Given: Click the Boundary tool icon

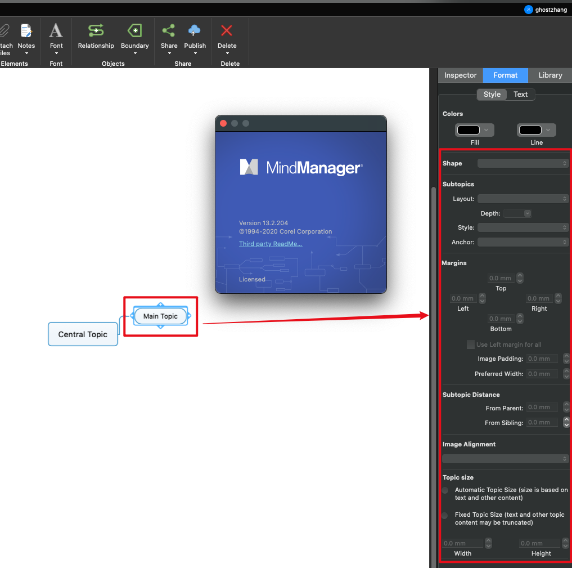Looking at the screenshot, I should click(134, 31).
